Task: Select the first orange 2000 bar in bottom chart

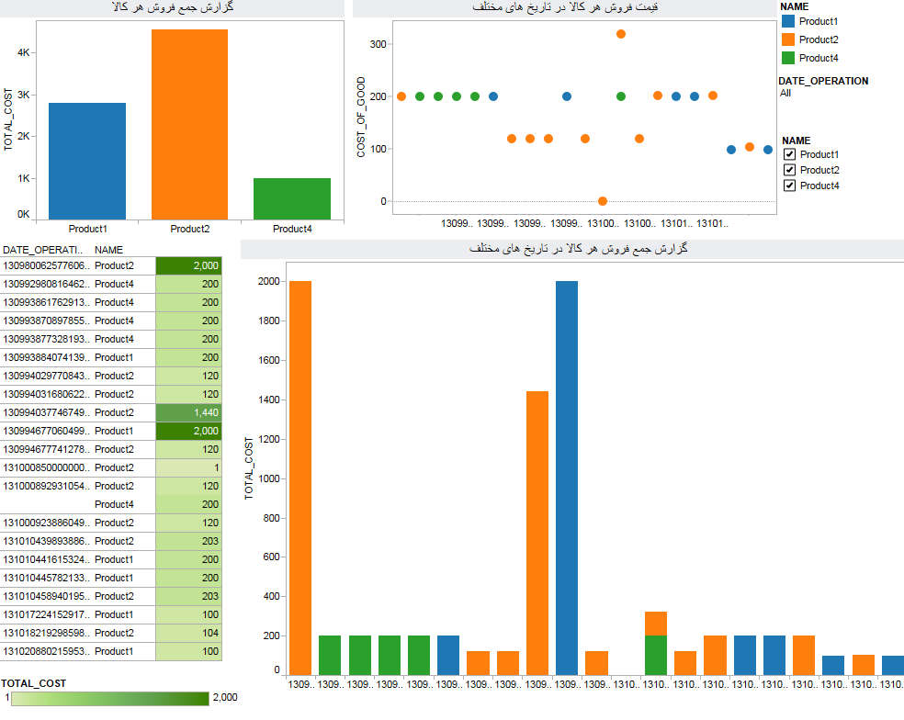Action: coord(300,478)
